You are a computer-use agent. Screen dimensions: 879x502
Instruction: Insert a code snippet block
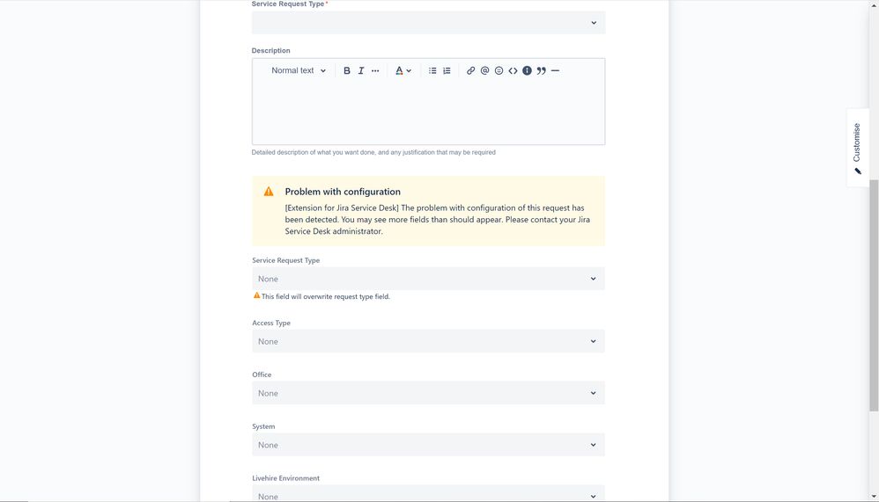[513, 70]
